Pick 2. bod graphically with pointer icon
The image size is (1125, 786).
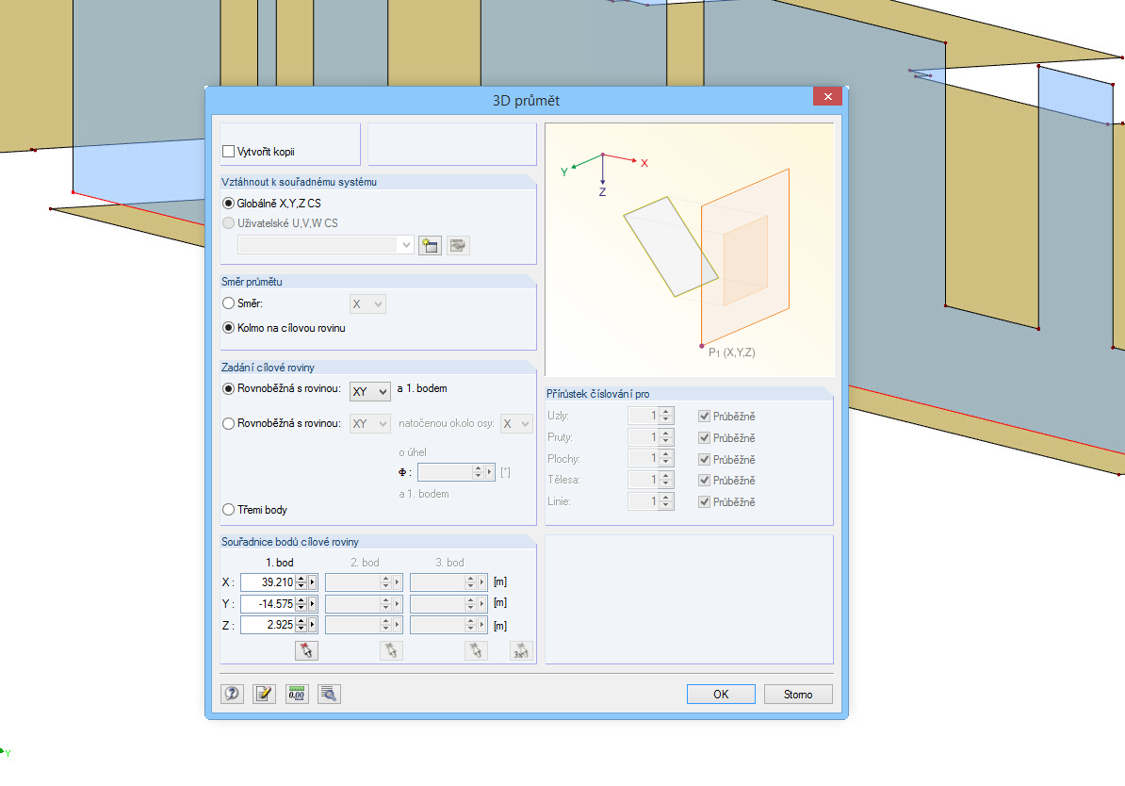pyautogui.click(x=391, y=650)
